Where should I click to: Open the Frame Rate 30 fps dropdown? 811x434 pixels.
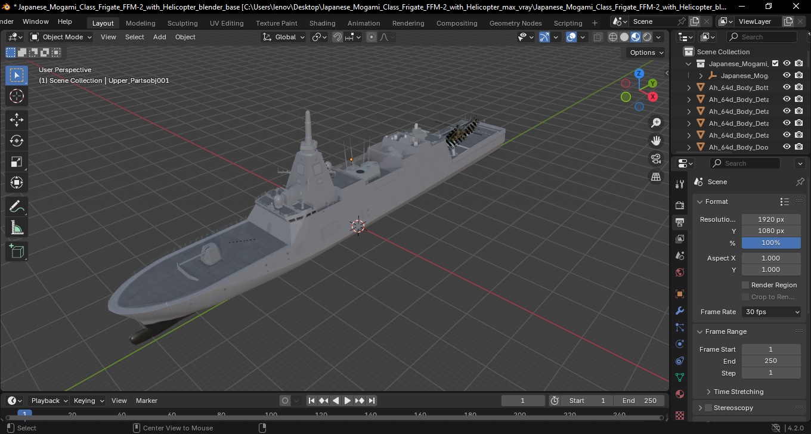[772, 312]
